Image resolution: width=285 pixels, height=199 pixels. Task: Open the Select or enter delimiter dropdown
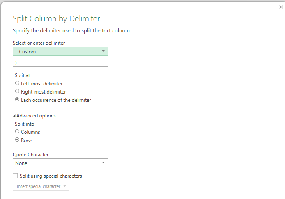click(60, 51)
